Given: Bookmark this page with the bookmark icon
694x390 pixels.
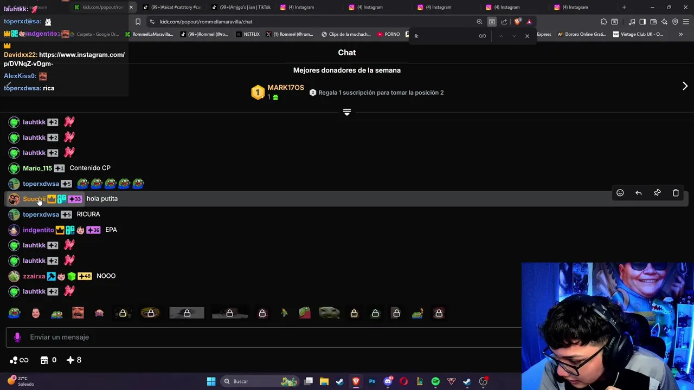Looking at the screenshot, I should [x=138, y=22].
